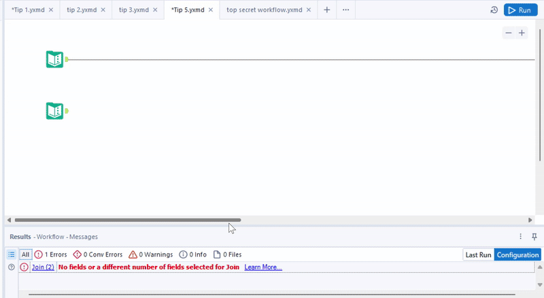Filter results by 0 Files
This screenshot has height=298, width=544.
[227, 254]
